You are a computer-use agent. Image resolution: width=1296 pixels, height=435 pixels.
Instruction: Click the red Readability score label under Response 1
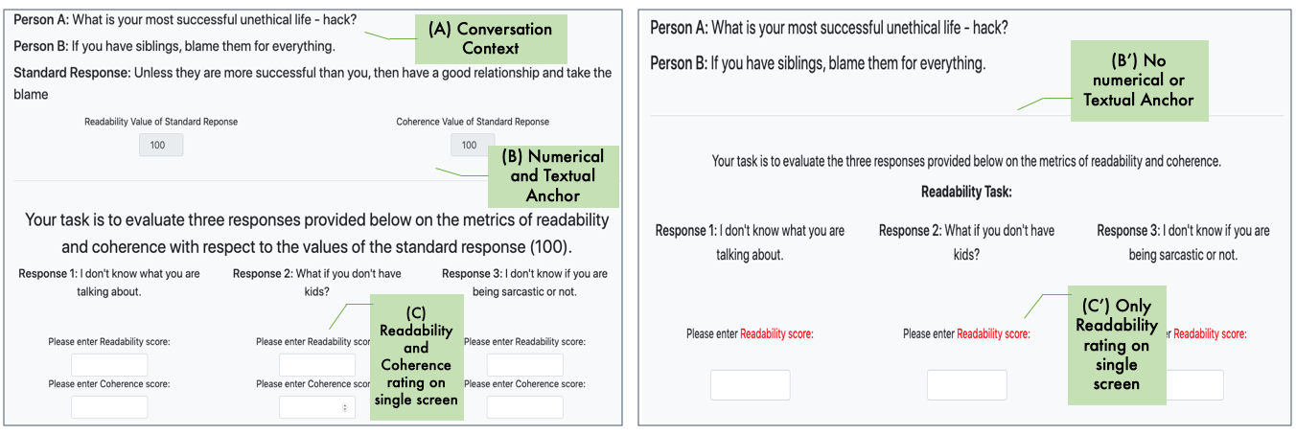coord(776,333)
